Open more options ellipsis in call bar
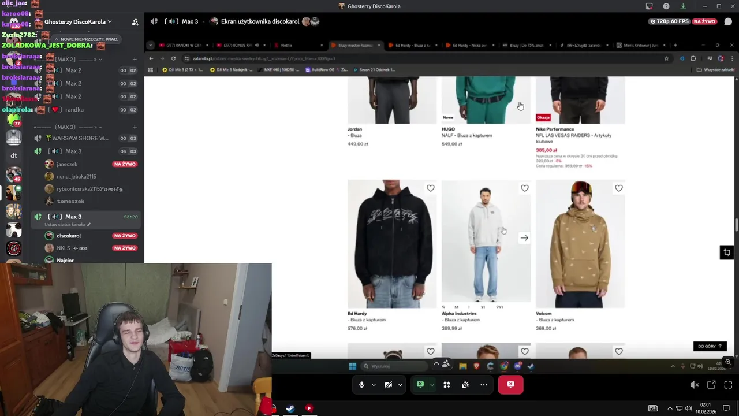This screenshot has width=739, height=416. click(484, 385)
